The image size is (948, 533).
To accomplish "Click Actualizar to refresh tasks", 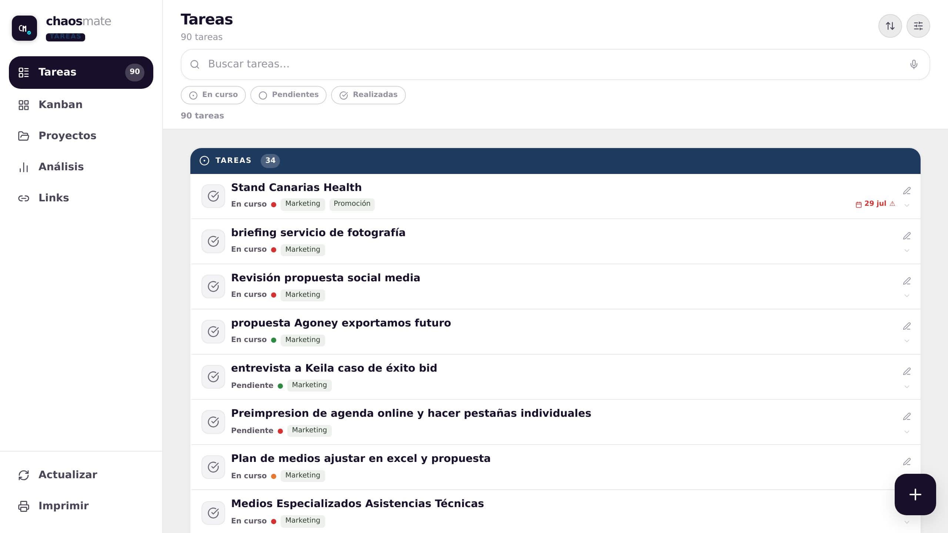I will pyautogui.click(x=81, y=475).
